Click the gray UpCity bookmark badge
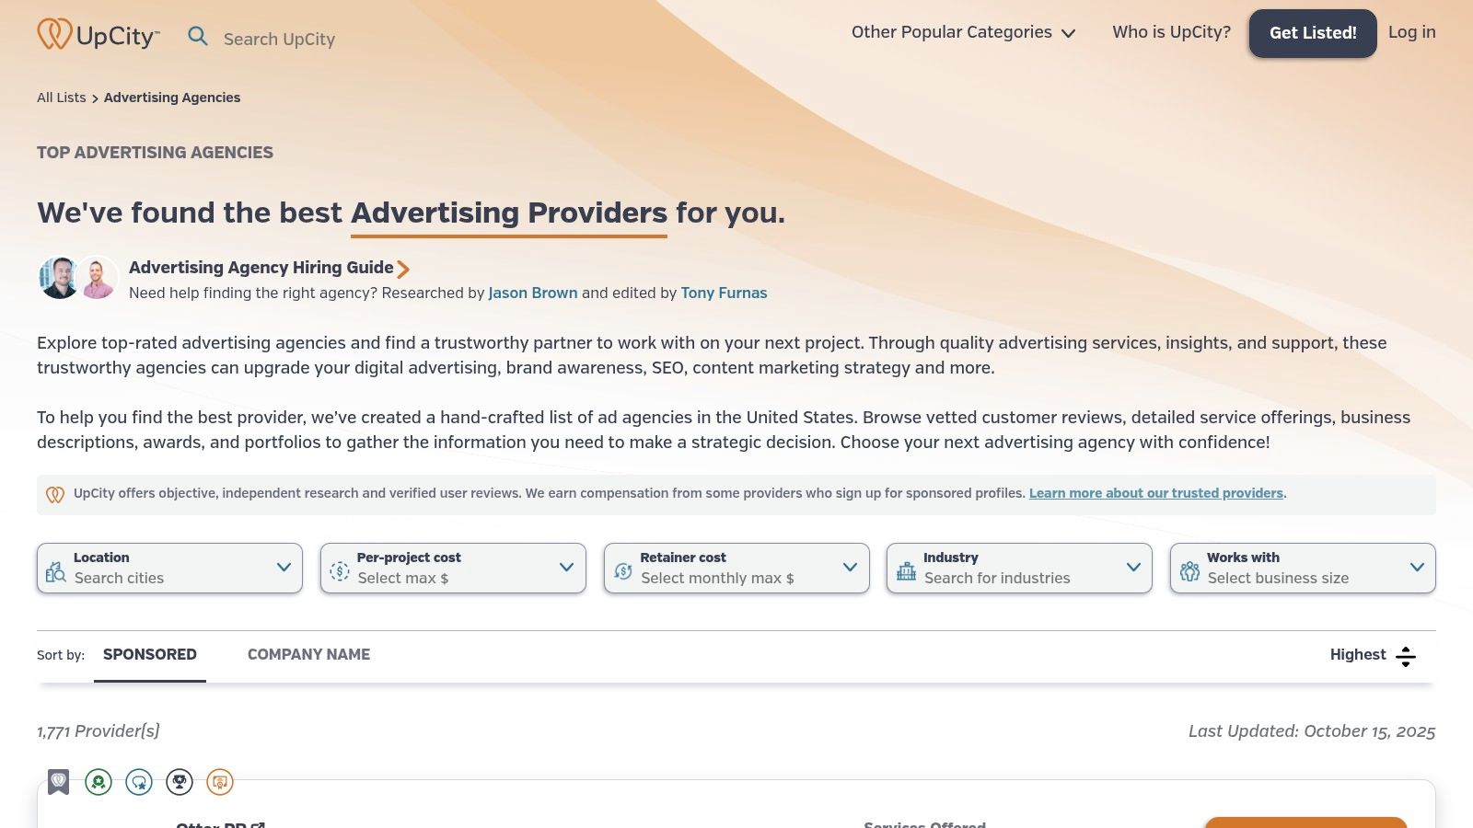The image size is (1473, 828). [59, 782]
